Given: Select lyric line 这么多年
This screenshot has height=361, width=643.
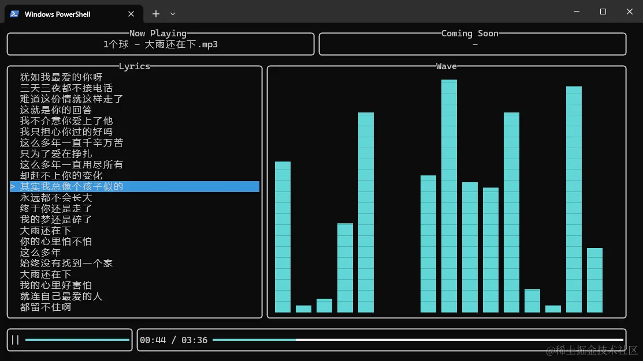Looking at the screenshot, I should click(x=40, y=253).
